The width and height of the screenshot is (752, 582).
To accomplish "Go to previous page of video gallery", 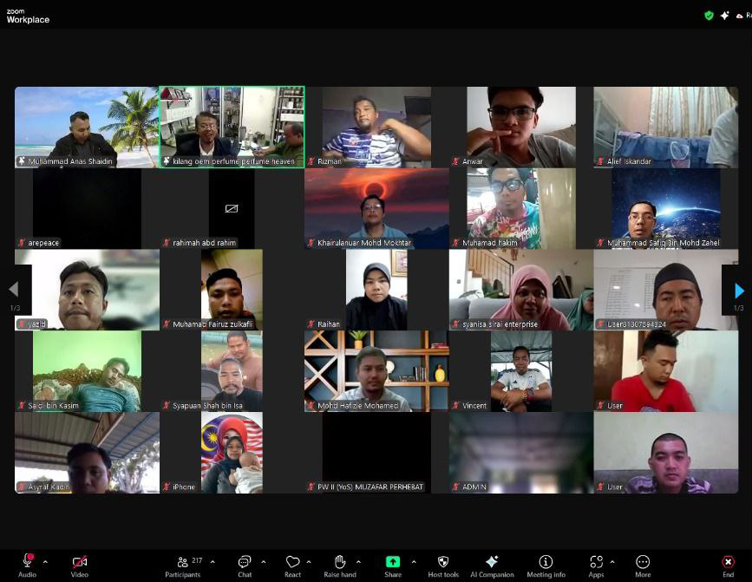I will pos(14,290).
